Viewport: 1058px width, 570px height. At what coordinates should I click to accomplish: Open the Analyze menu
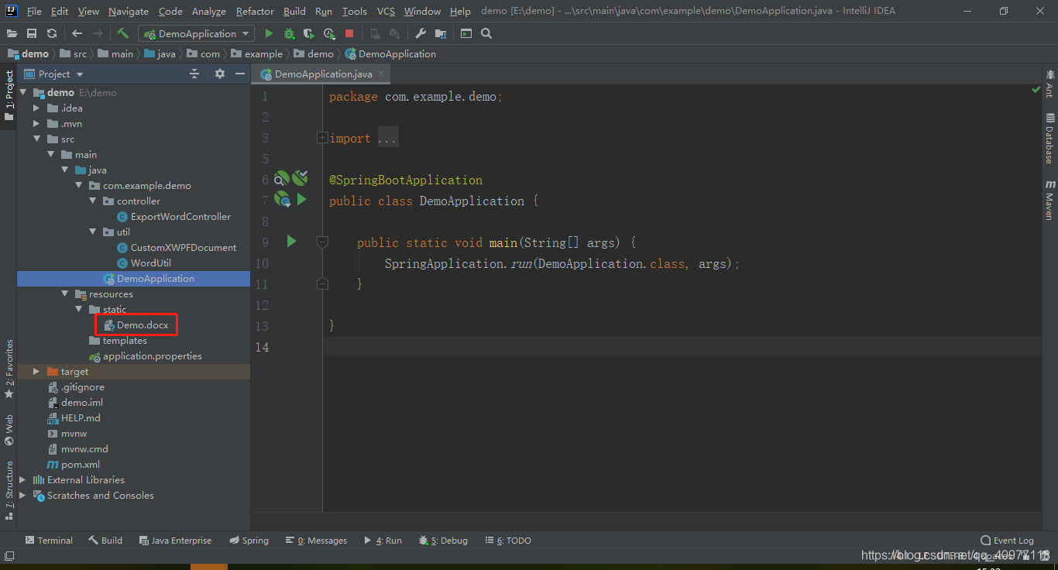208,11
